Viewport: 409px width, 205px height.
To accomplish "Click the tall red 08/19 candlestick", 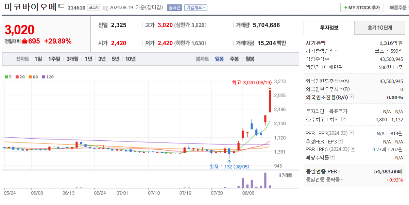I will pos(270,101).
